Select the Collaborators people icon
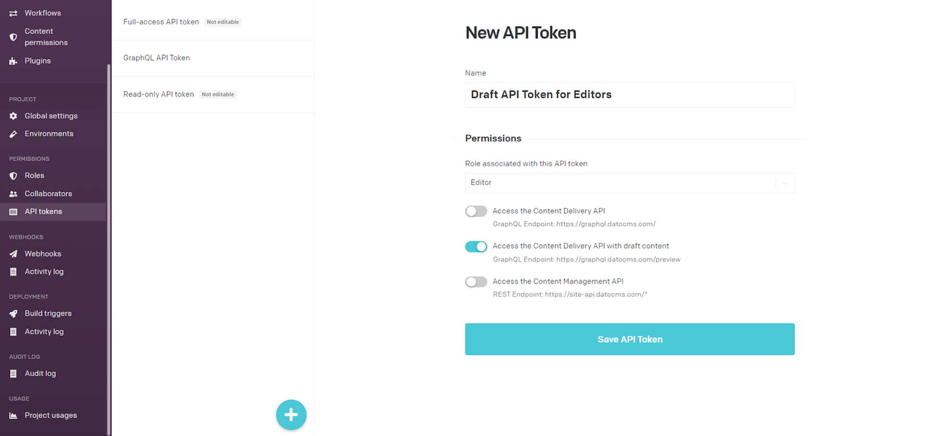This screenshot has height=436, width=945. coord(13,194)
